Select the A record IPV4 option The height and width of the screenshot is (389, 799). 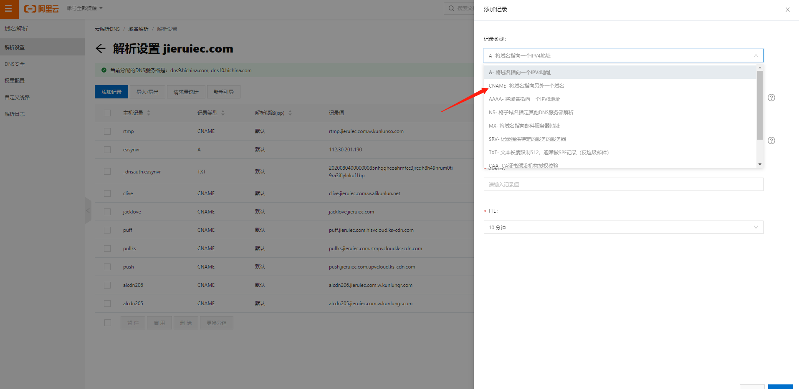pyautogui.click(x=620, y=73)
